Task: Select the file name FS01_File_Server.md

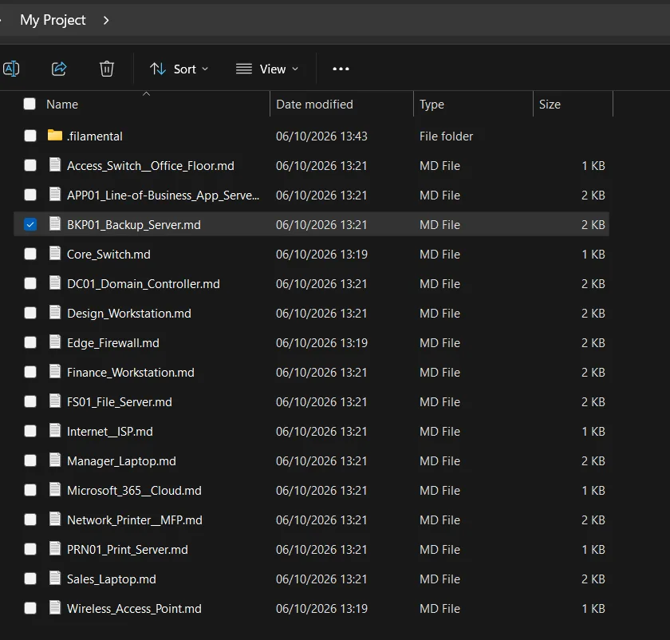Action: point(120,401)
